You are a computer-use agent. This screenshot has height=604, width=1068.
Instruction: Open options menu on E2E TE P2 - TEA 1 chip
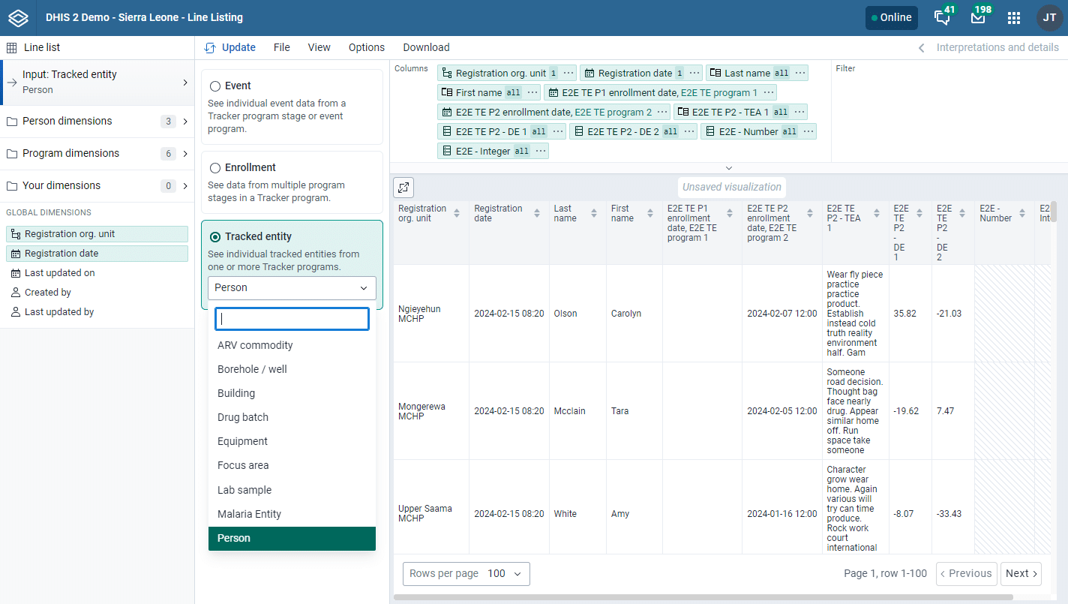799,112
